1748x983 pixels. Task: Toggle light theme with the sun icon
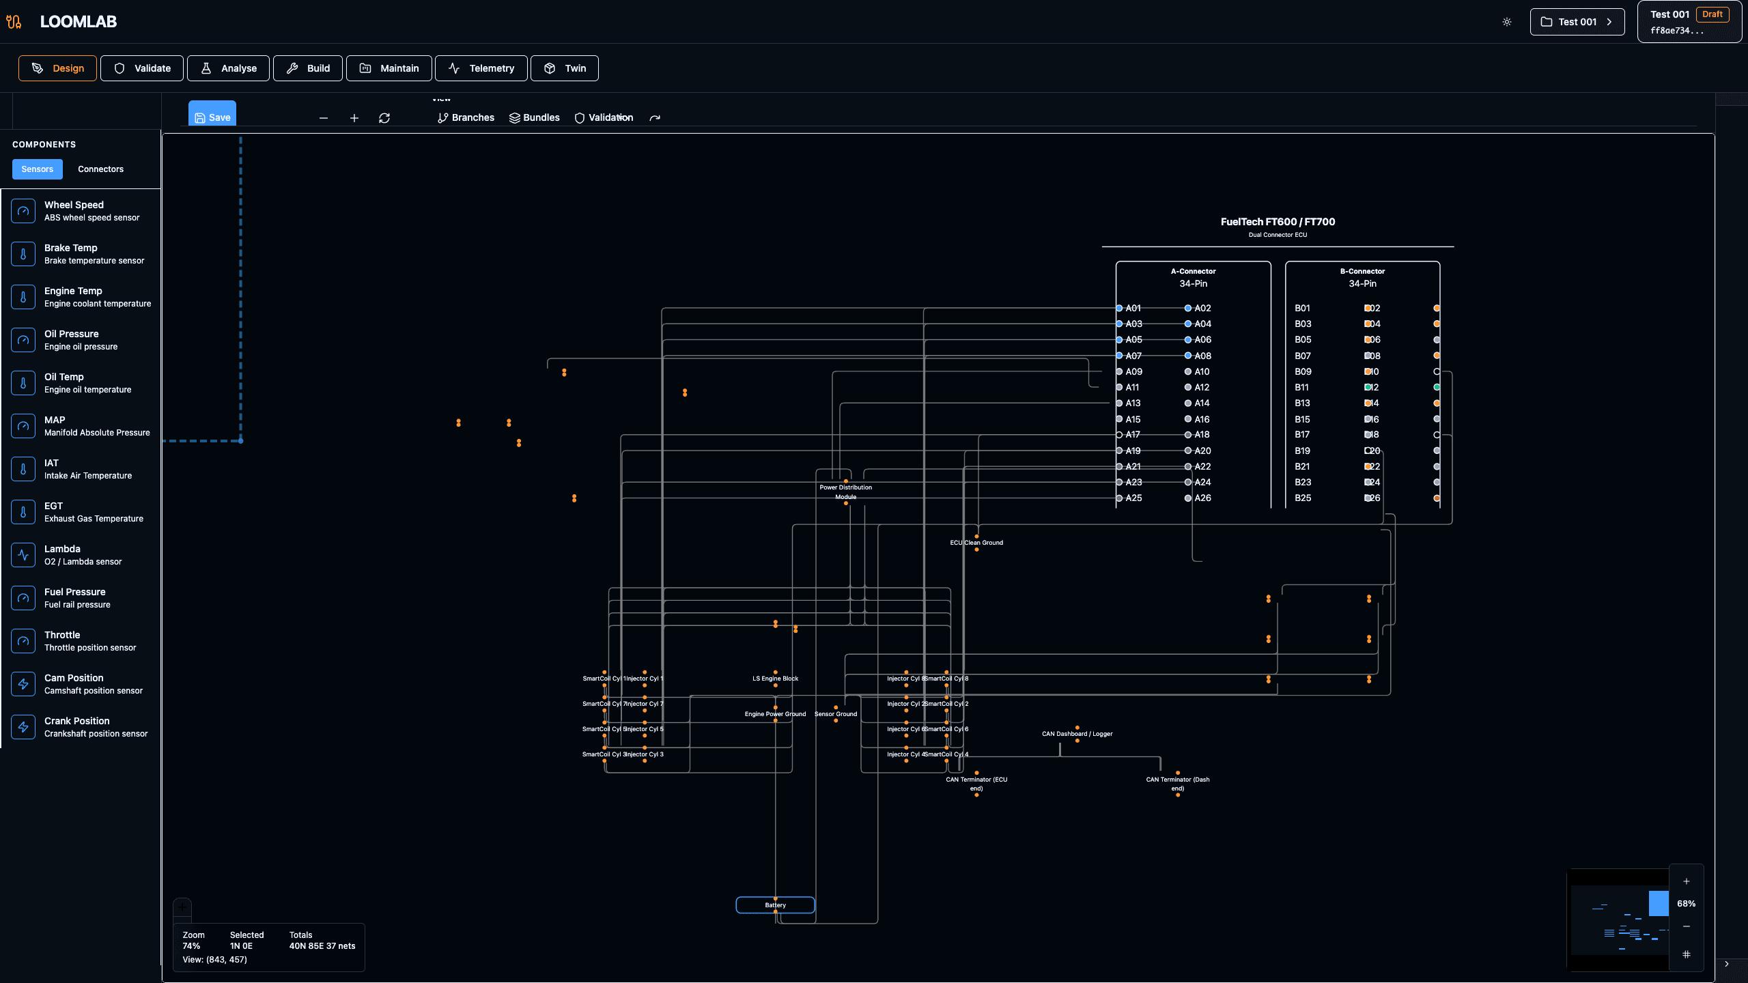pos(1506,21)
